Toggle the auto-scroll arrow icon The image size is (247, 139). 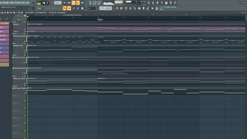[x=69, y=8]
